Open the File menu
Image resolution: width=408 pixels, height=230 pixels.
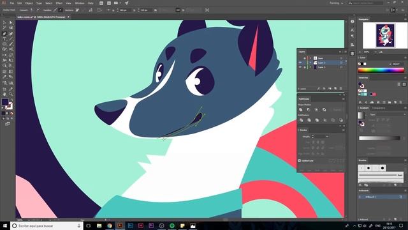pyautogui.click(x=12, y=3)
